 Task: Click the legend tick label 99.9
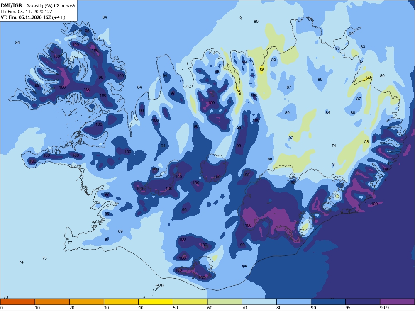384,308
